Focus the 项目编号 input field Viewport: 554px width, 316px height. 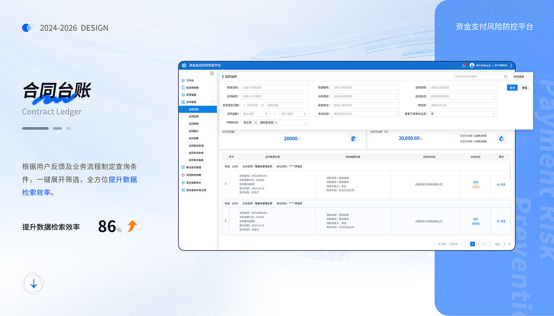tap(365, 87)
